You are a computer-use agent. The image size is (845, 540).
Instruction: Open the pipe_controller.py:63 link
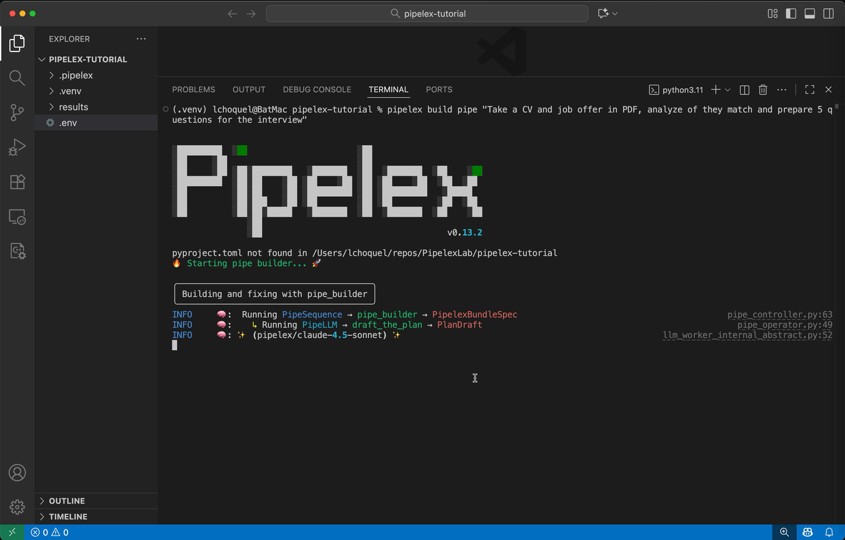click(x=779, y=314)
